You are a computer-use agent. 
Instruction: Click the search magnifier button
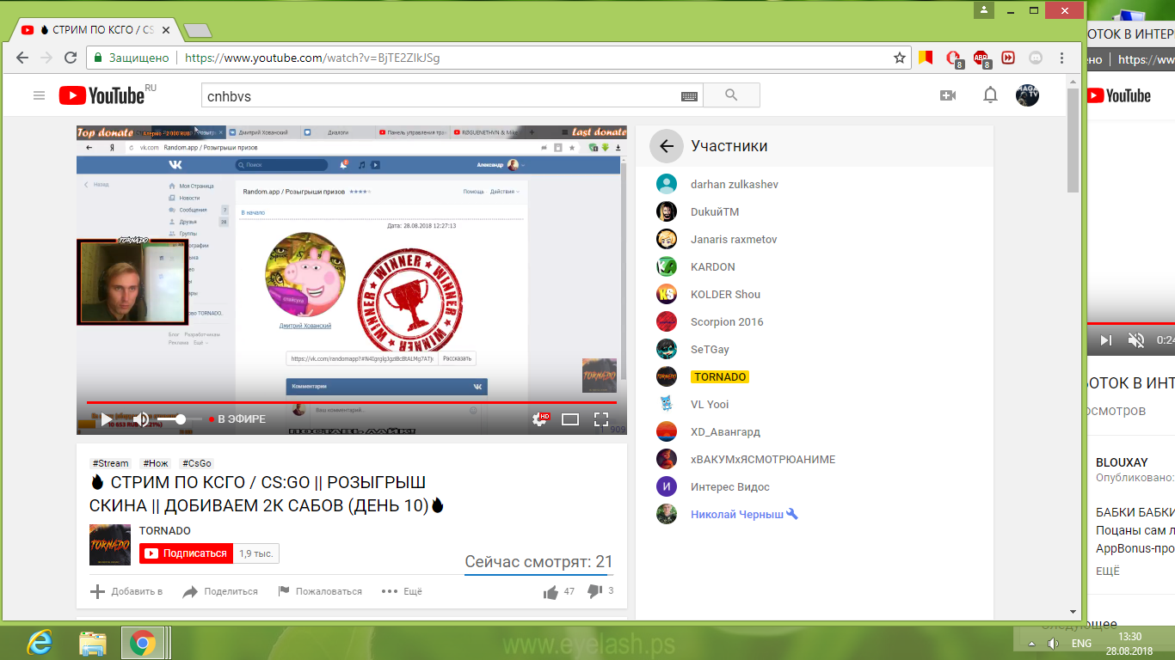point(731,95)
